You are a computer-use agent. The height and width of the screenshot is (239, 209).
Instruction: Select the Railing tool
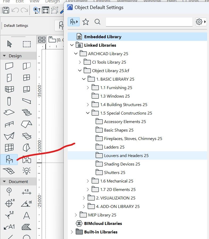coord(9,124)
